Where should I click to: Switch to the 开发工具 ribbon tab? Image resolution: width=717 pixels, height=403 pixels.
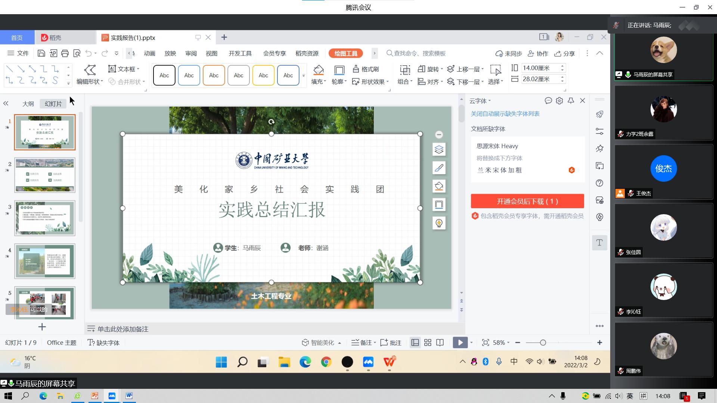(240, 53)
